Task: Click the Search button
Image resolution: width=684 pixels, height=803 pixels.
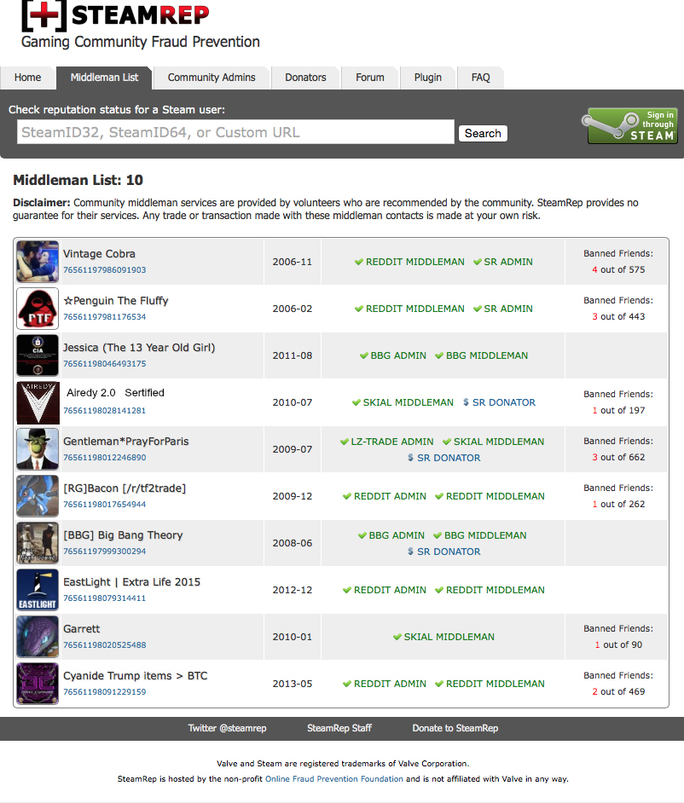Action: click(483, 133)
